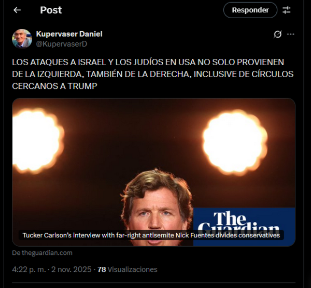Click the Post header title

pyautogui.click(x=51, y=10)
